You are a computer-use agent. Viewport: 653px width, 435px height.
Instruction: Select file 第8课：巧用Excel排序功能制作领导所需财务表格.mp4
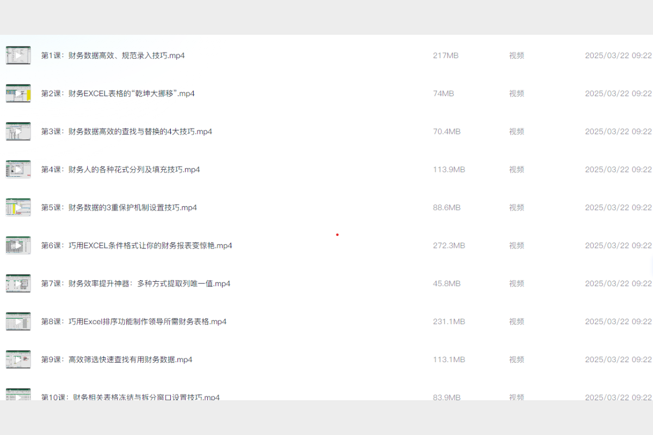click(134, 322)
